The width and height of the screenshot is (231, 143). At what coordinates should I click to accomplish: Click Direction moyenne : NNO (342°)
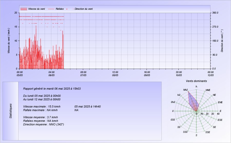click(43, 124)
